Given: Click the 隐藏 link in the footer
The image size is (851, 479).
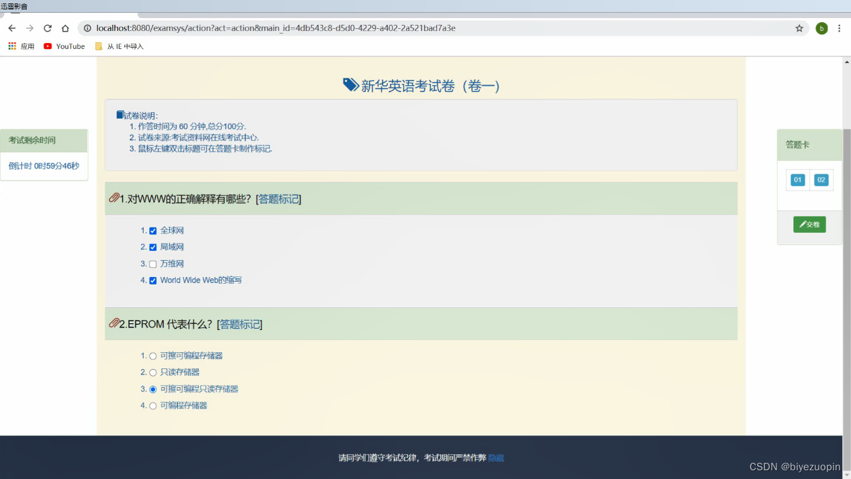Looking at the screenshot, I should tap(496, 458).
